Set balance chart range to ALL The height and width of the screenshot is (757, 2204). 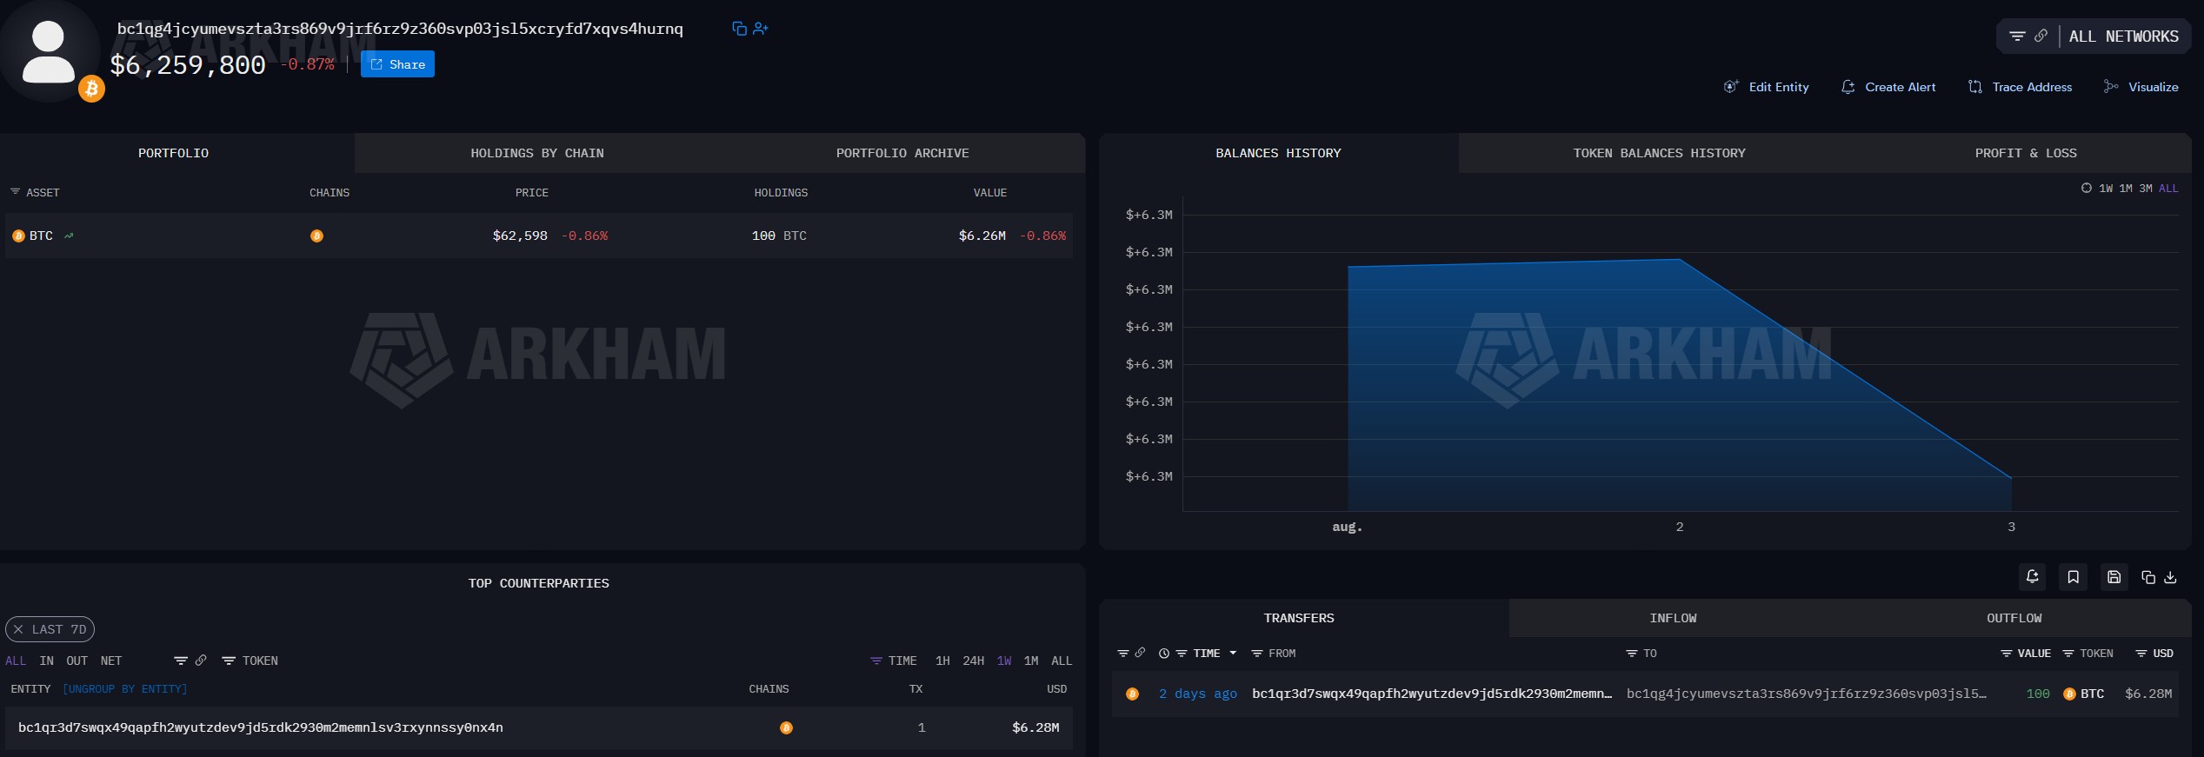pyautogui.click(x=2168, y=189)
